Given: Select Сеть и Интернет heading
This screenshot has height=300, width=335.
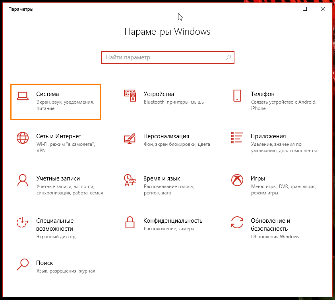Looking at the screenshot, I should click(x=59, y=136).
